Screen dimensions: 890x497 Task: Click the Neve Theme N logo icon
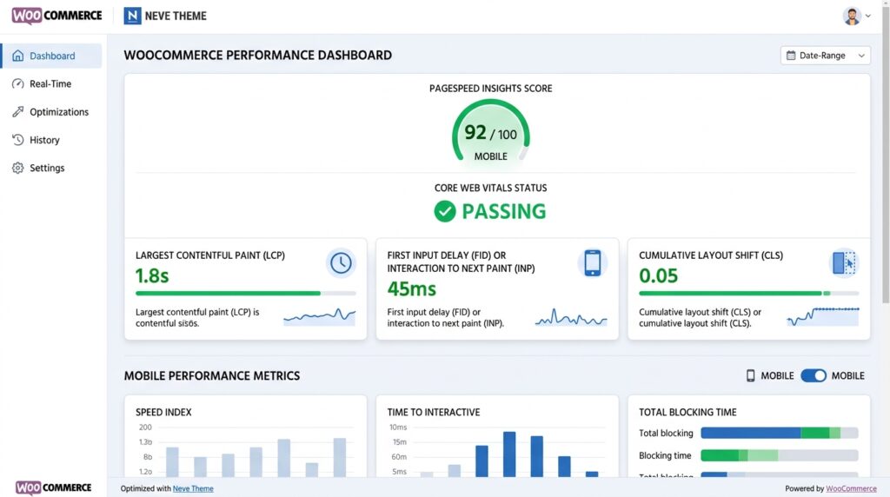click(132, 16)
